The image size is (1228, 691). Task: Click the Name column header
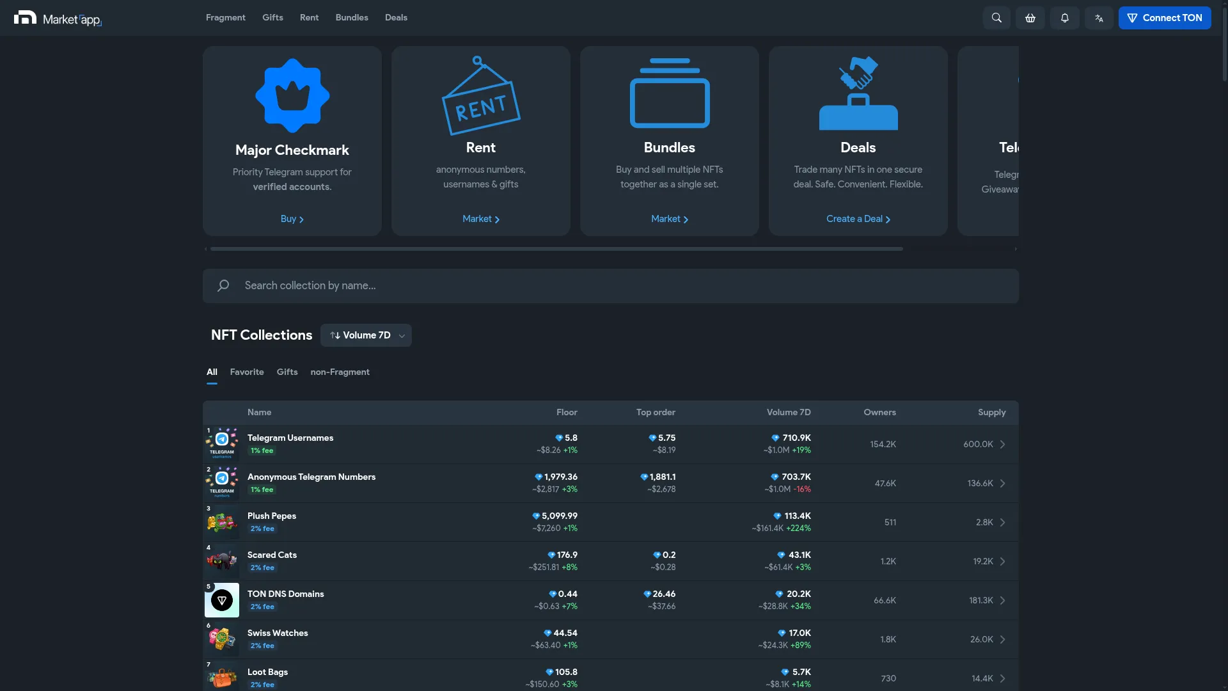[259, 413]
